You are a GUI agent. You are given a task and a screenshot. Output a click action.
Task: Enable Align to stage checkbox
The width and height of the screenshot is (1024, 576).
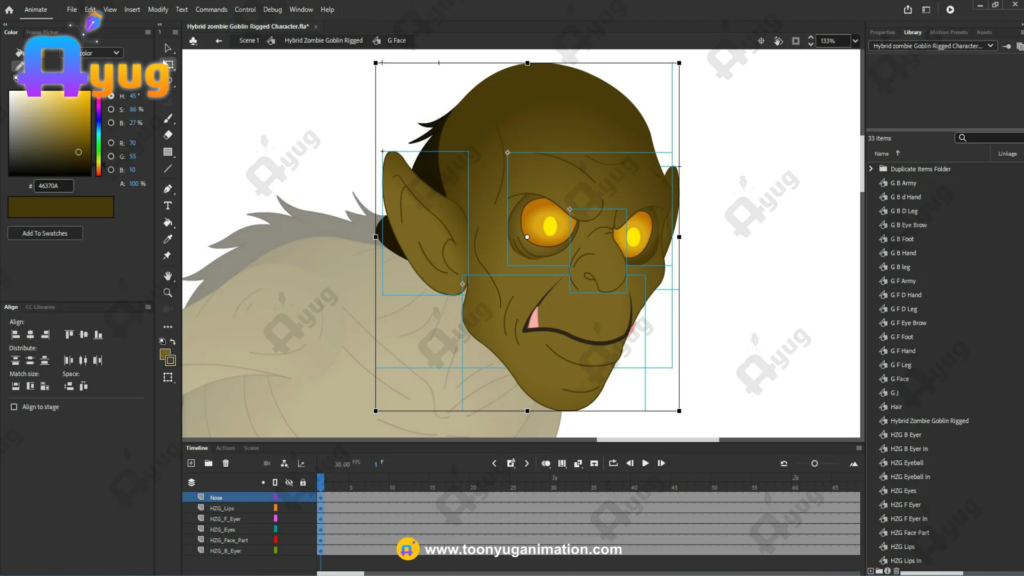point(14,407)
